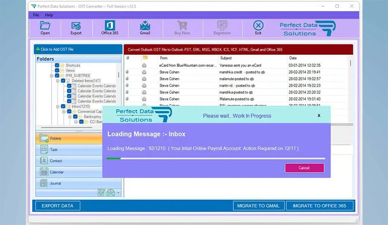Image resolution: width=388 pixels, height=225 pixels.
Task: Click the folder tree horizontal scrollbar
Action: click(x=66, y=127)
